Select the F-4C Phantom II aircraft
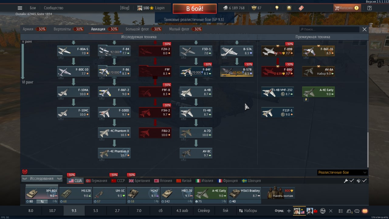 pos(114,133)
